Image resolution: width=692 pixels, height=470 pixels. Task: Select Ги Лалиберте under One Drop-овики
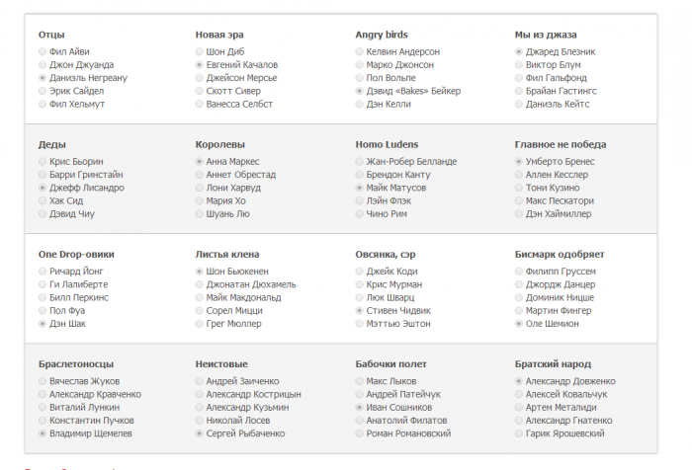pyautogui.click(x=43, y=284)
